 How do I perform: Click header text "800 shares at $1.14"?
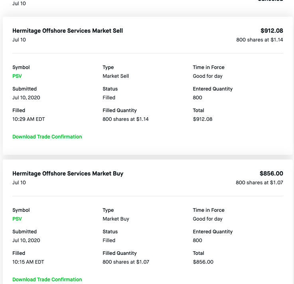click(259, 40)
